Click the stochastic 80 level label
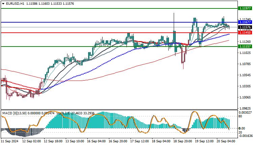This screenshot has height=145, width=253. click(240, 116)
